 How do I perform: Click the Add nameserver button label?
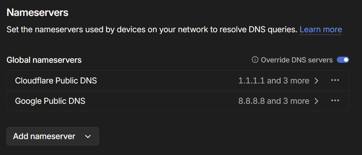[x=44, y=136]
